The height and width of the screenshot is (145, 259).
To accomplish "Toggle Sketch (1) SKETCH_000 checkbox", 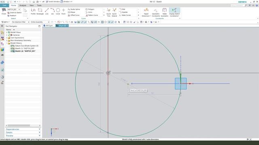I will coord(12,48).
